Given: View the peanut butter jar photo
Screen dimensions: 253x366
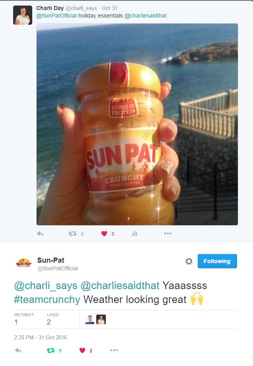Looking at the screenshot, I should click(137, 124).
